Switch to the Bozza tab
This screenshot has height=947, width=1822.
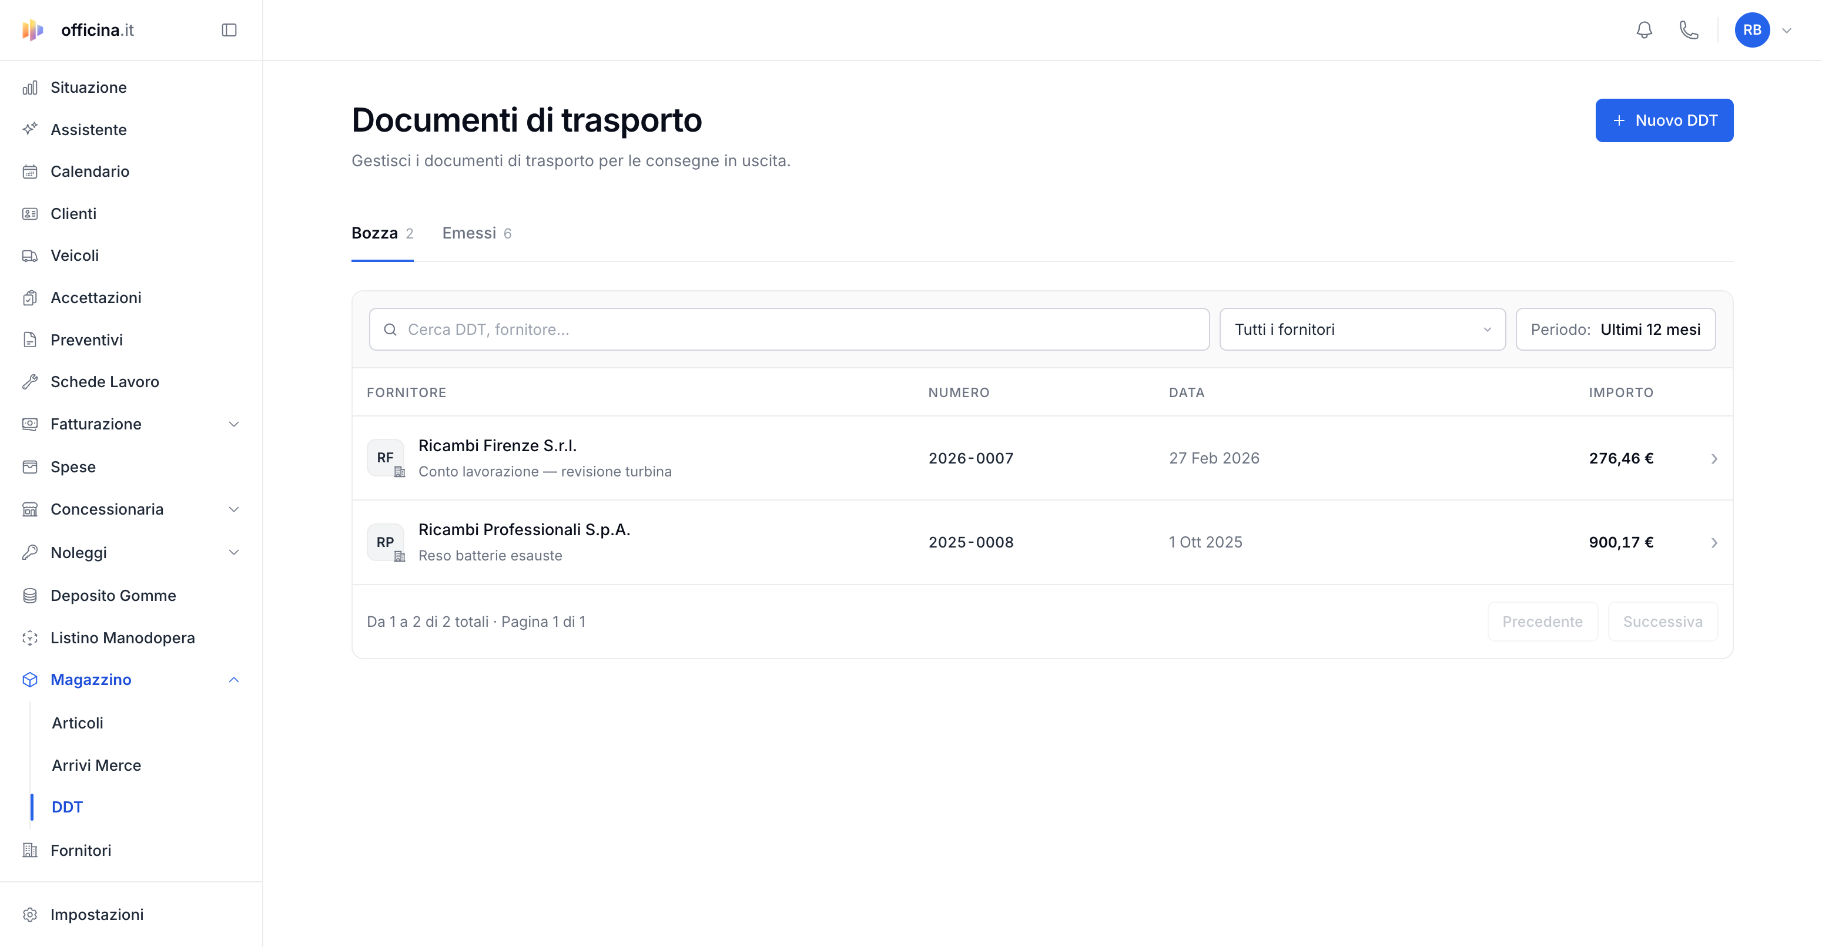(382, 233)
